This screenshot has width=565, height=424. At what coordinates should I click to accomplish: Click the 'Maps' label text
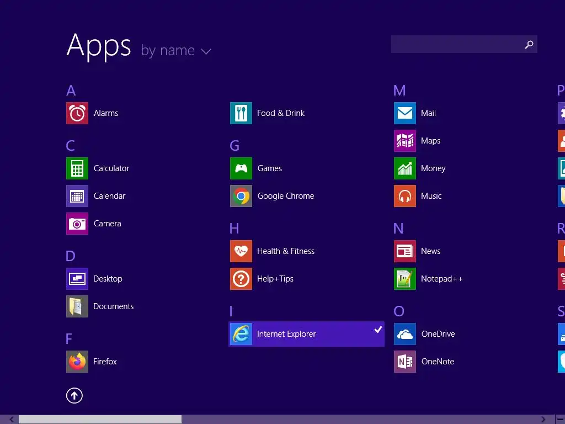(x=430, y=141)
